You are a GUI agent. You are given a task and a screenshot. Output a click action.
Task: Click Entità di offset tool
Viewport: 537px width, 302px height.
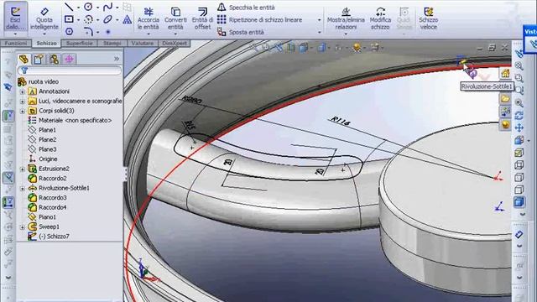(x=202, y=18)
